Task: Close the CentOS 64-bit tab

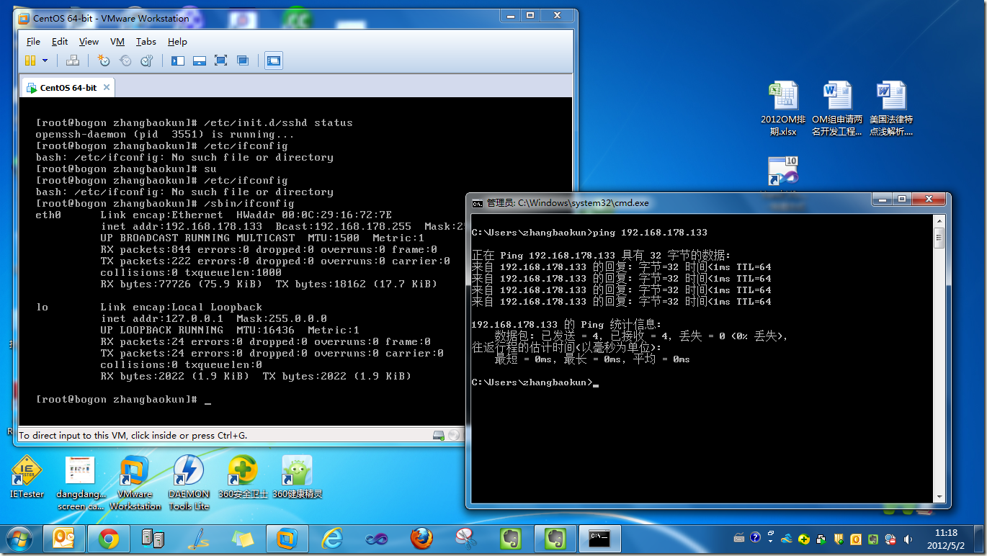Action: click(x=107, y=87)
